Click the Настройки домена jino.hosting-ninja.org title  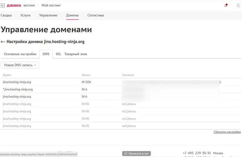point(46,42)
